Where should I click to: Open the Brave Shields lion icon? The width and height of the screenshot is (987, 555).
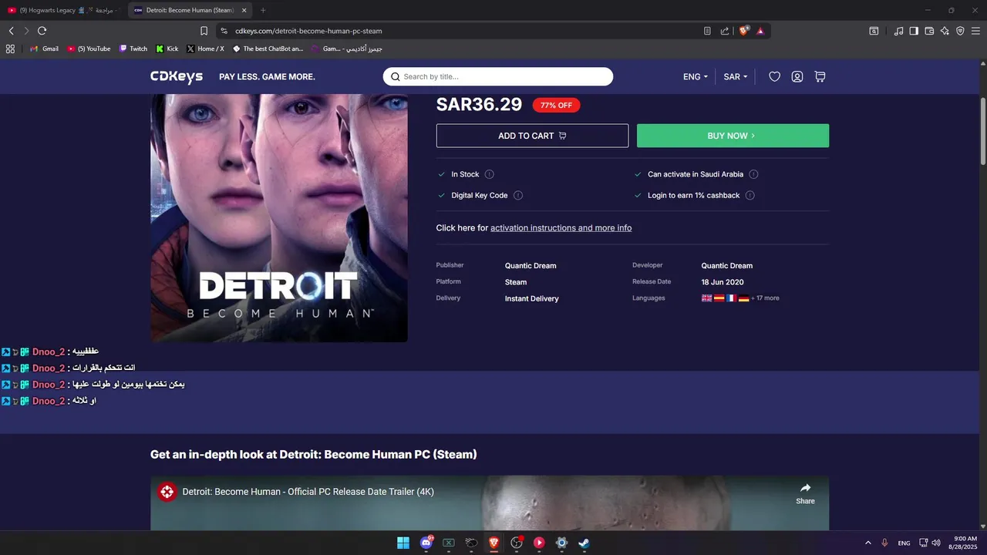[x=744, y=31]
